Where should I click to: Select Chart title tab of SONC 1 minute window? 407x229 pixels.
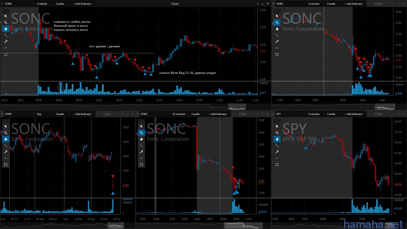(175, 4)
